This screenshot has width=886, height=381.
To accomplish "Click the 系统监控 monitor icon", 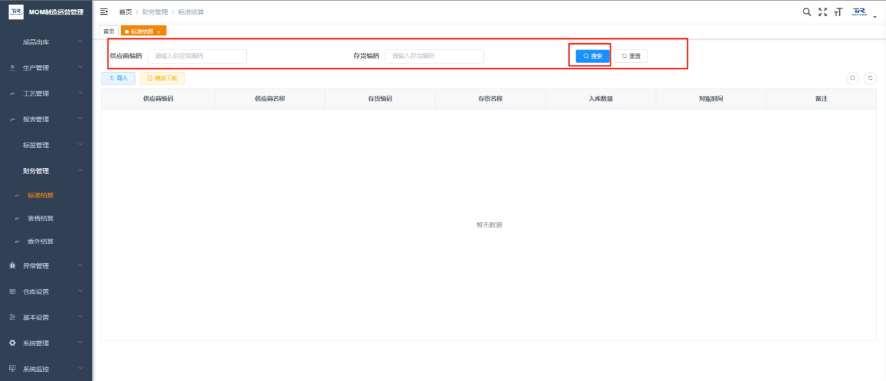I will 13,369.
